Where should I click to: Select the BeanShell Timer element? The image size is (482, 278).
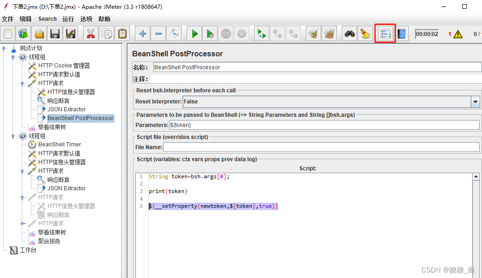pyautogui.click(x=60, y=145)
